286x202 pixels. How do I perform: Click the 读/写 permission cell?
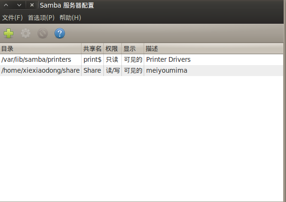pos(113,70)
